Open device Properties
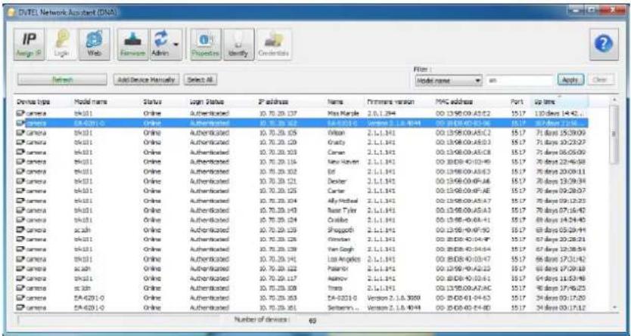631x336 pixels. 206,44
